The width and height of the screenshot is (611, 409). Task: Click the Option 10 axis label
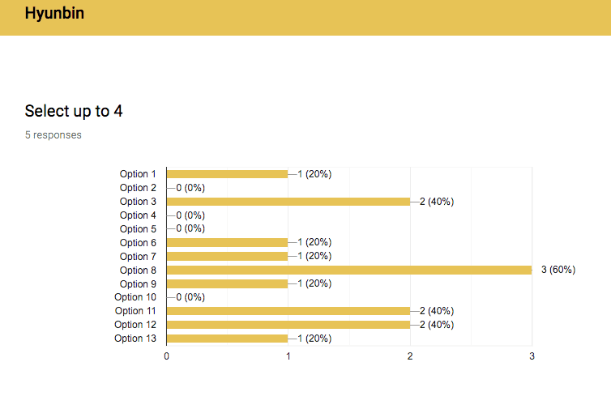click(135, 297)
